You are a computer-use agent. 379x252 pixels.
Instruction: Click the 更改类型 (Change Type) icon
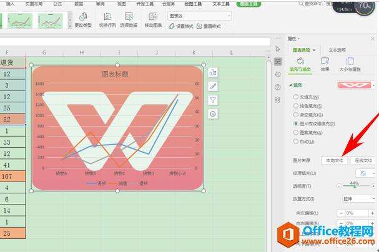(x=83, y=16)
